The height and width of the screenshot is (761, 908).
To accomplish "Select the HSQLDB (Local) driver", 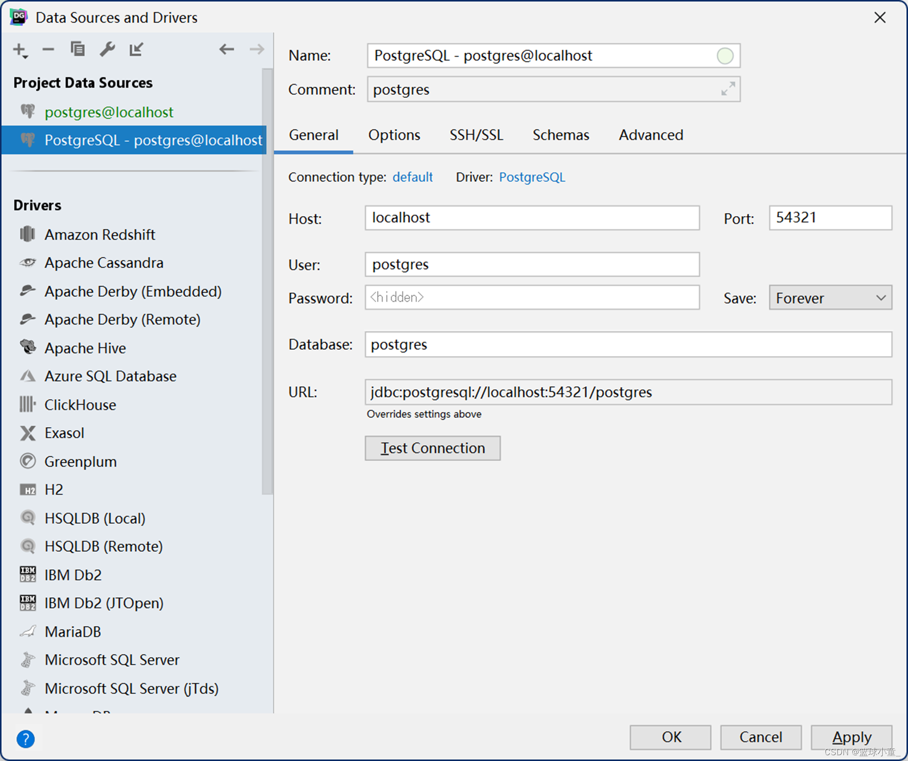I will 95,518.
